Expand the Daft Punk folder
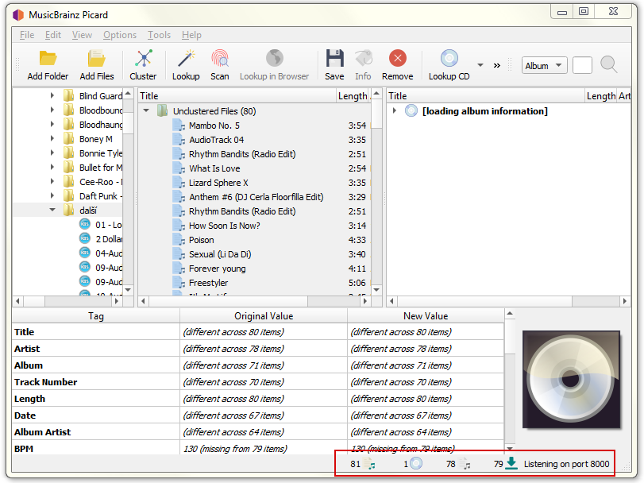Screen dimensions: 644x483 52,196
